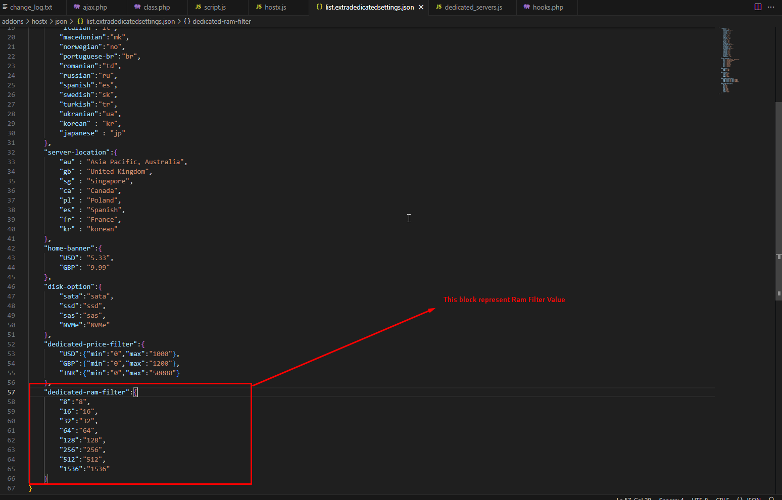Click the PHP icon on hooks.php tab

click(x=527, y=7)
